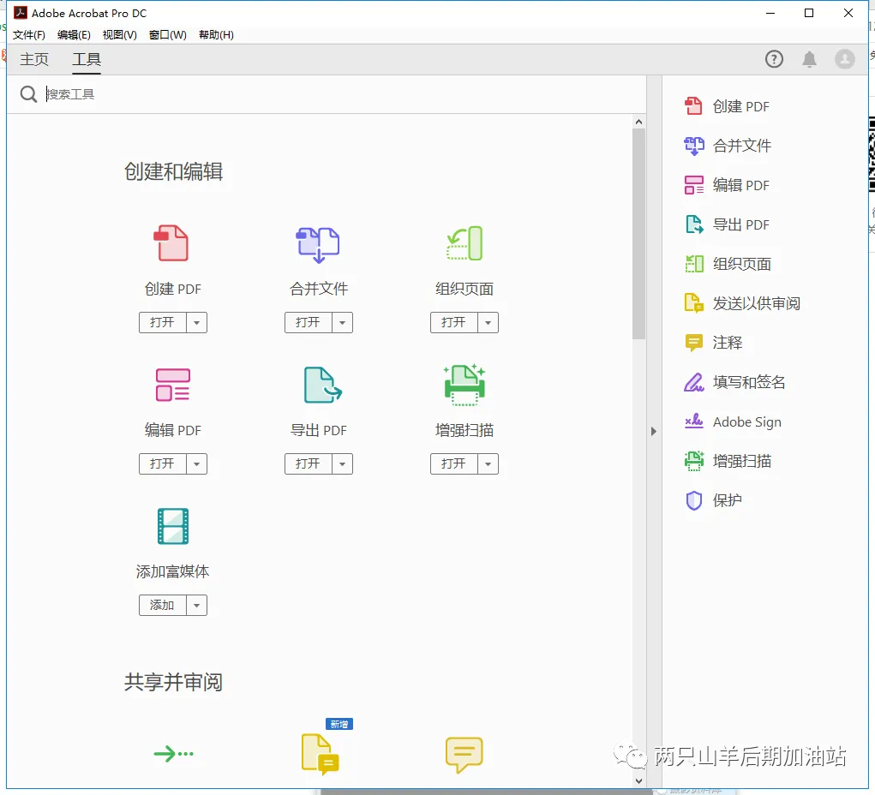Open the 窗口(W) menu

(x=167, y=34)
